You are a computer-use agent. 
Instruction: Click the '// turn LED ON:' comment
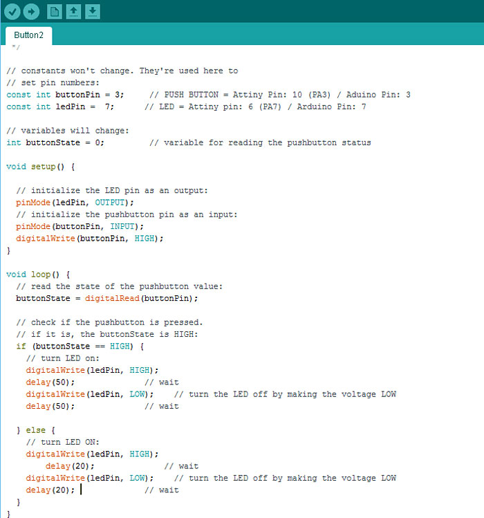62,442
